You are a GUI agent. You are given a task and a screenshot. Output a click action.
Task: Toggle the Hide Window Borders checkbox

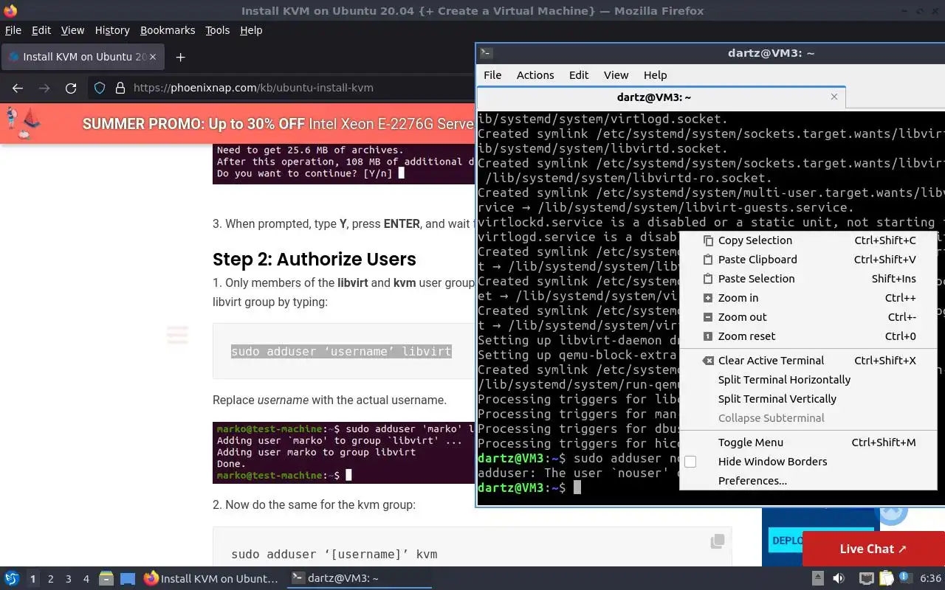click(690, 462)
